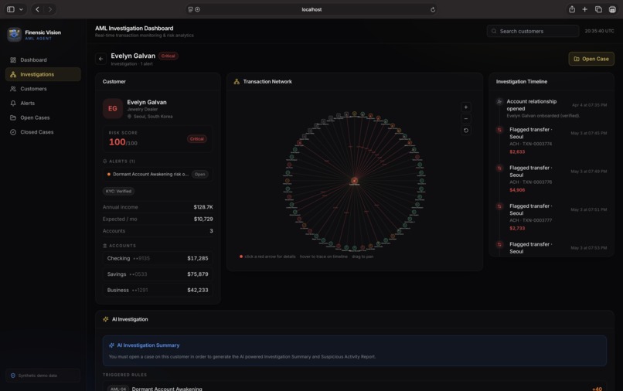623x391 pixels.
Task: Reload the localhost page
Action: (x=433, y=9)
